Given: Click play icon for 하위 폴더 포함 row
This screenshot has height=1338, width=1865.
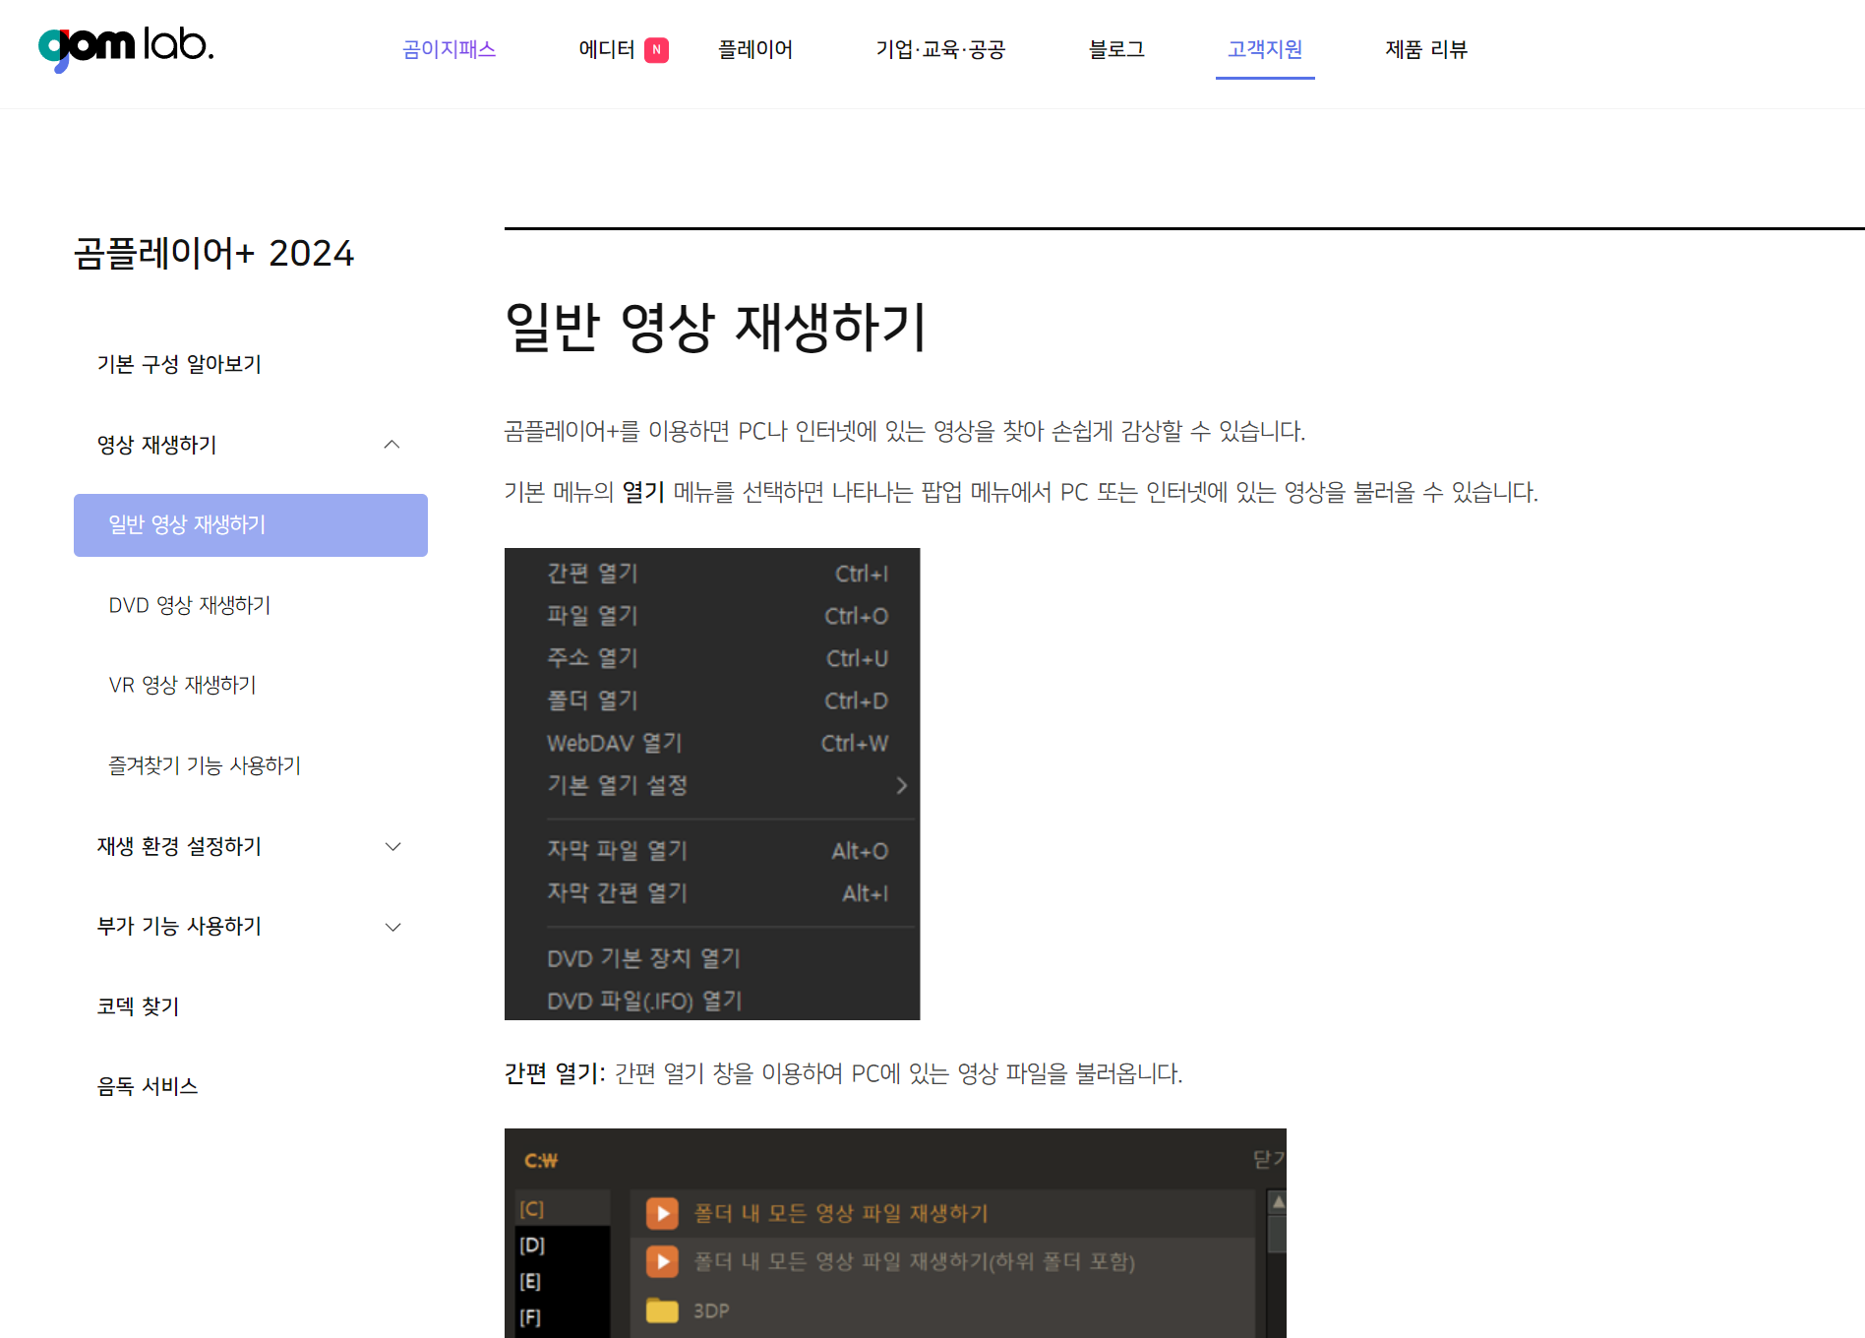Looking at the screenshot, I should pos(662,1261).
